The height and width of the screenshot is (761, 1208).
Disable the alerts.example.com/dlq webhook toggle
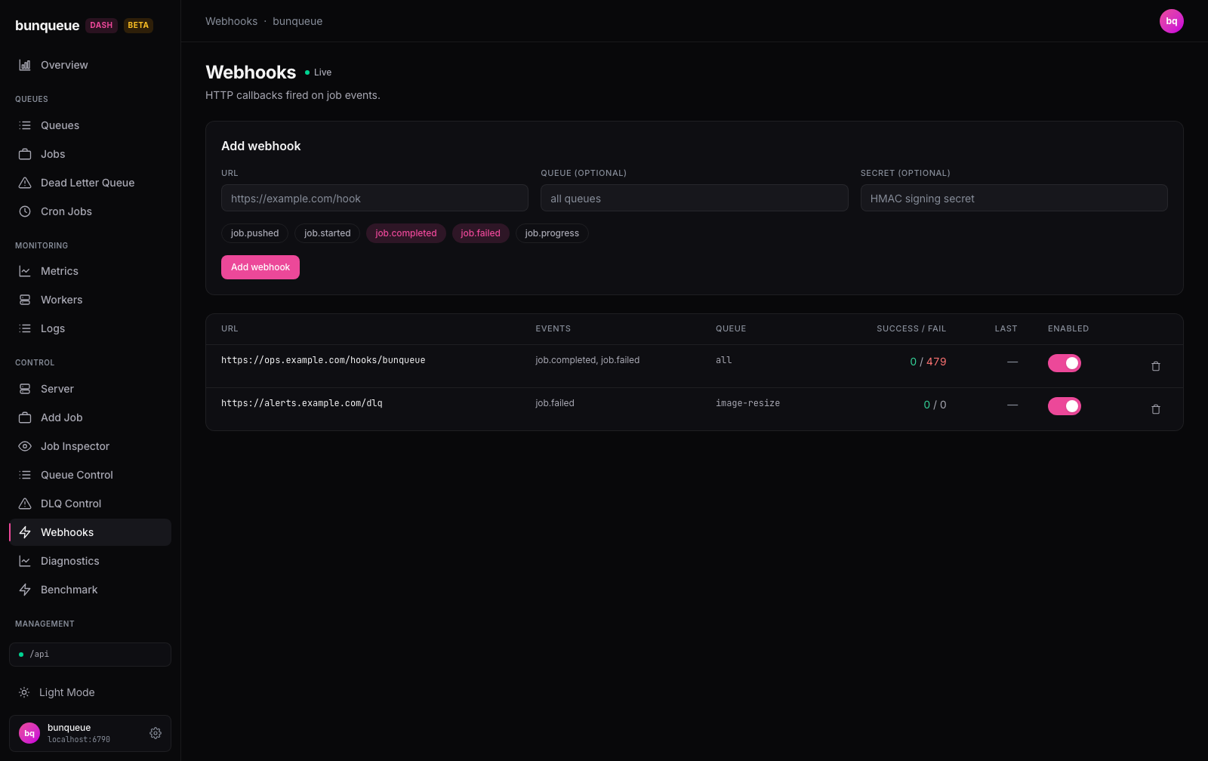coord(1065,406)
